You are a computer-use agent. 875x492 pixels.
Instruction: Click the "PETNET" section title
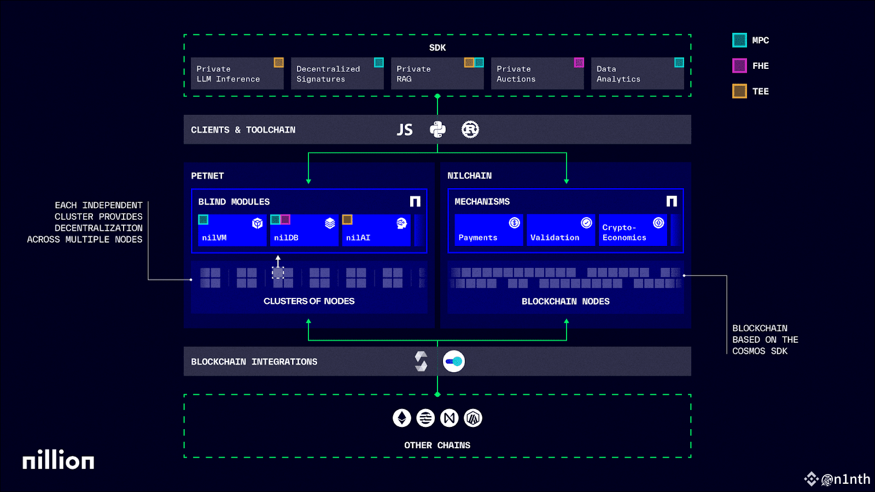207,175
